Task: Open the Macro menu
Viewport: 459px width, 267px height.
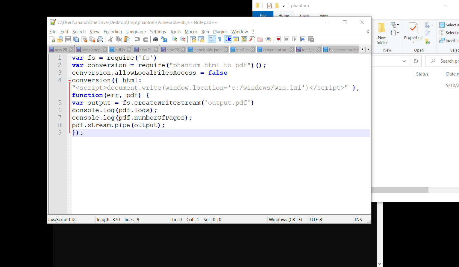Action: (x=191, y=31)
